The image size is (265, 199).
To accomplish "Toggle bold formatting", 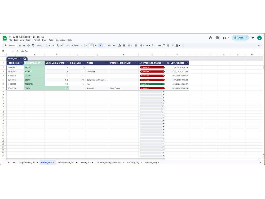I will pyautogui.click(x=100, y=45).
